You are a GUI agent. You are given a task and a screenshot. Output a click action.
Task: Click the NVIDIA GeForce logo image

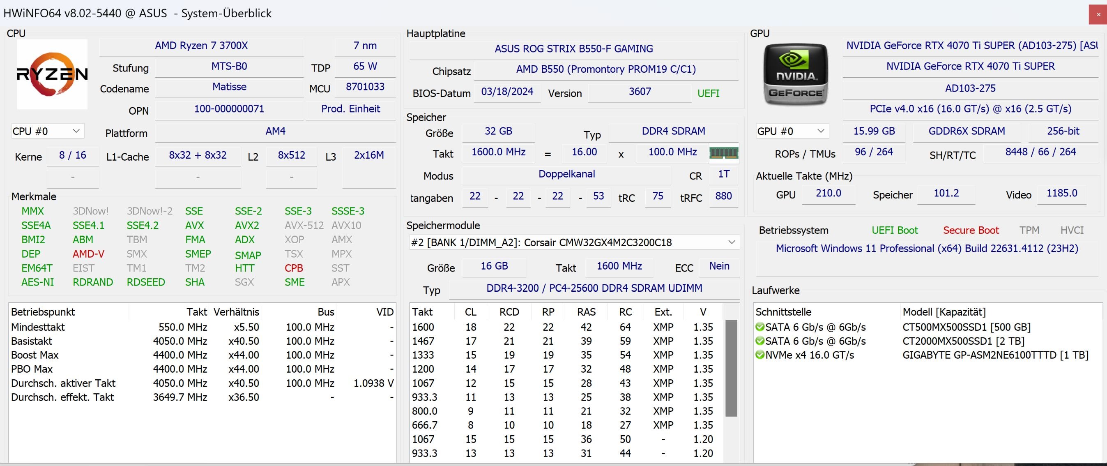pos(796,74)
